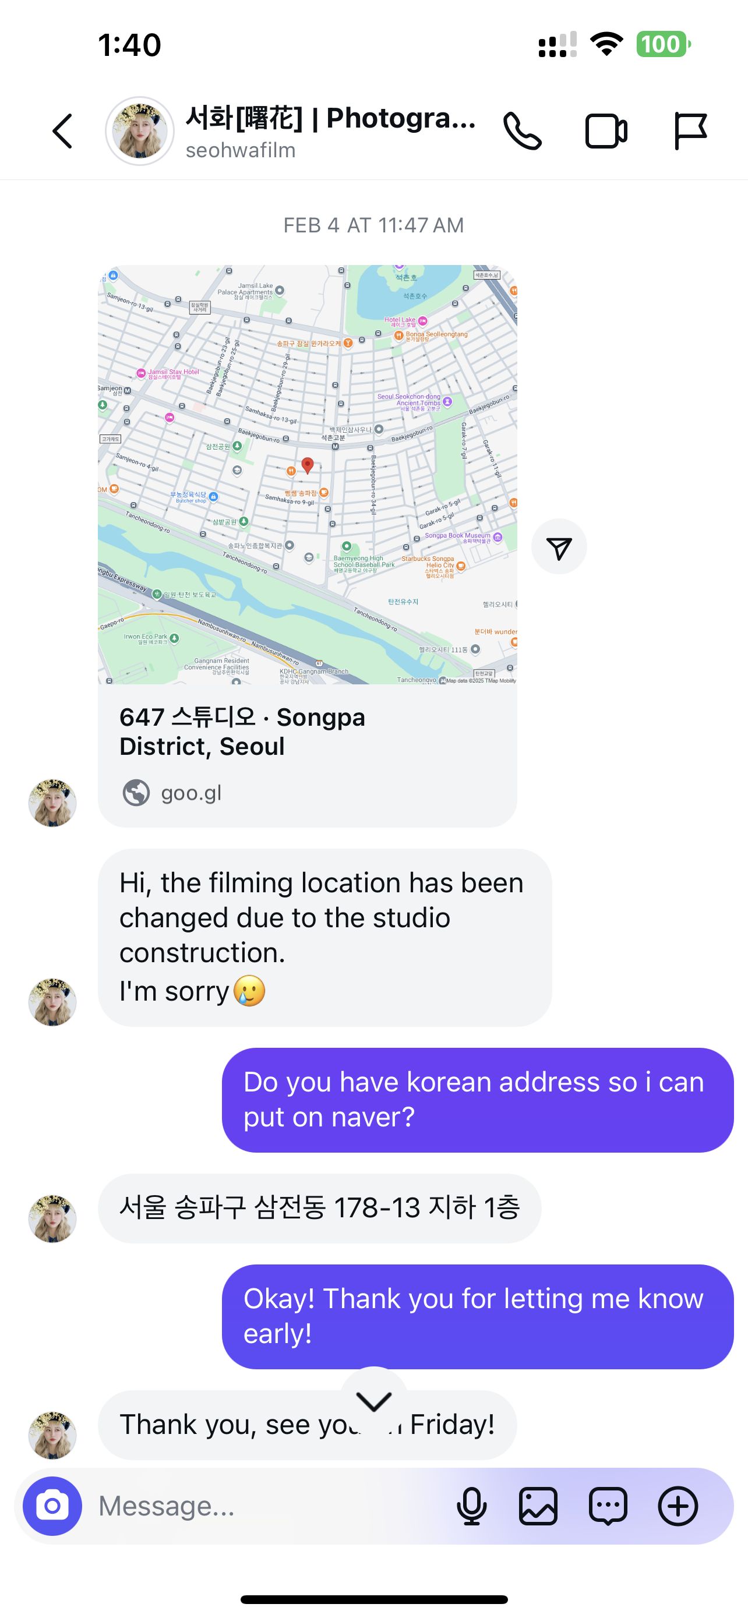This screenshot has width=748, height=1618.
Task: Tap sender avatar beside location change message
Action: [52, 1002]
